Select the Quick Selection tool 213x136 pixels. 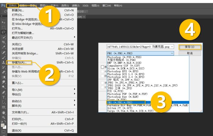pyautogui.click(x=4, y=37)
